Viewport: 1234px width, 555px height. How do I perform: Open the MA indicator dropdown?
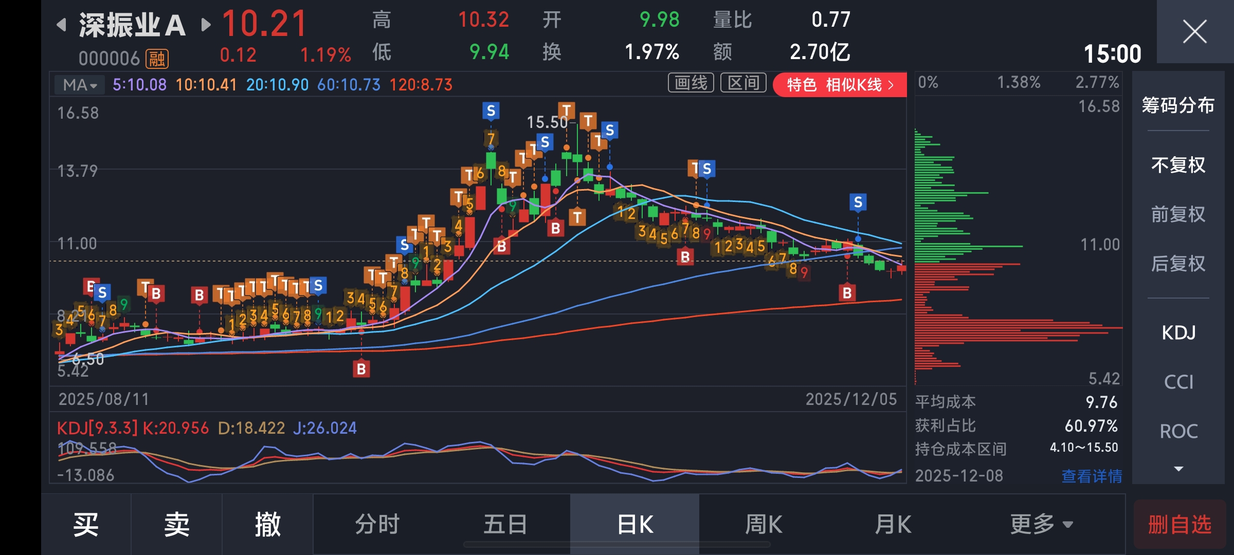pyautogui.click(x=80, y=85)
